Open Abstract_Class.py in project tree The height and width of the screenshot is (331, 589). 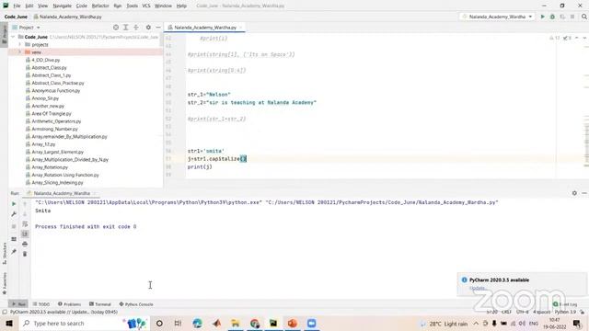click(49, 67)
